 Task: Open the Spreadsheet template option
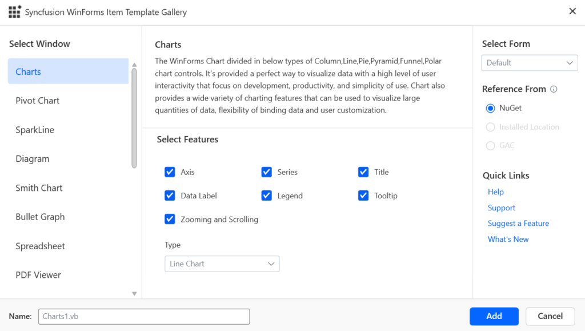40,246
